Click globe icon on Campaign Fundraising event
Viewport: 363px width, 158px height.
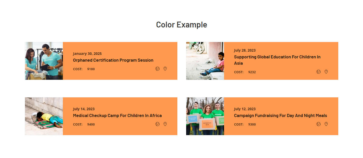pos(318,124)
